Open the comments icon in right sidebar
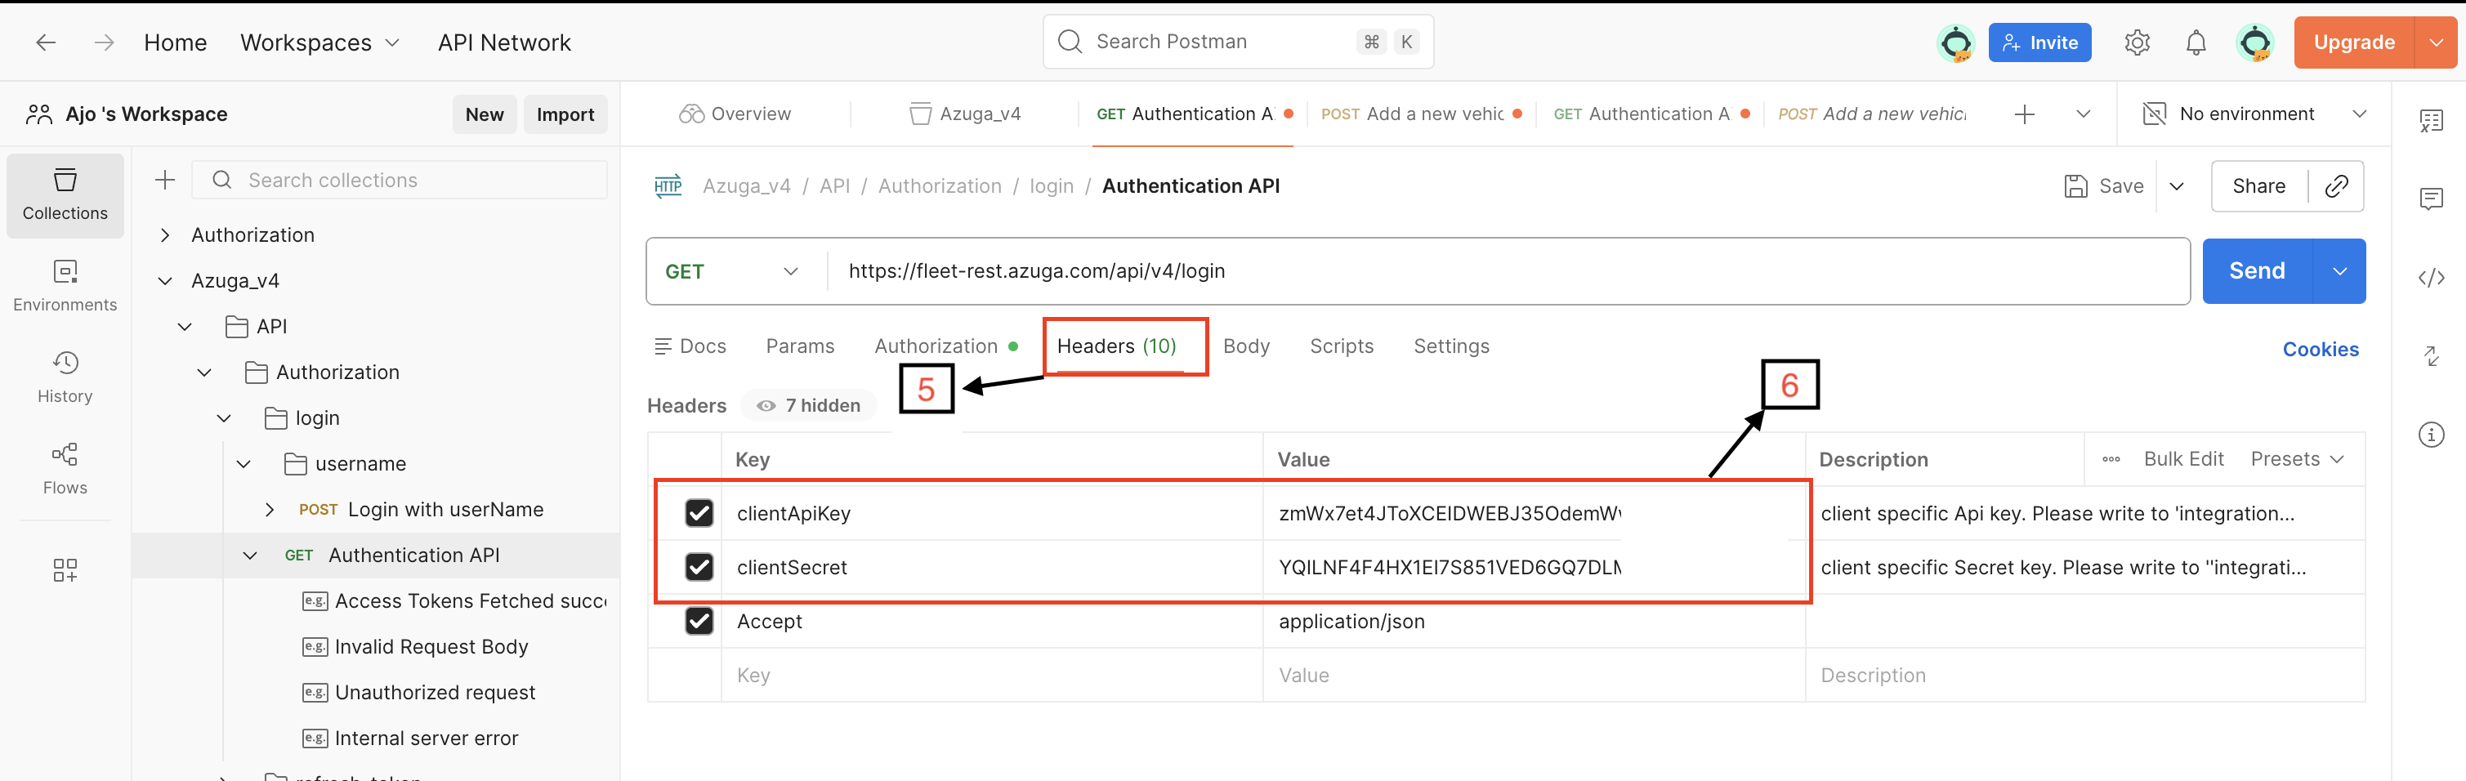The height and width of the screenshot is (781, 2466). pos(2432,199)
